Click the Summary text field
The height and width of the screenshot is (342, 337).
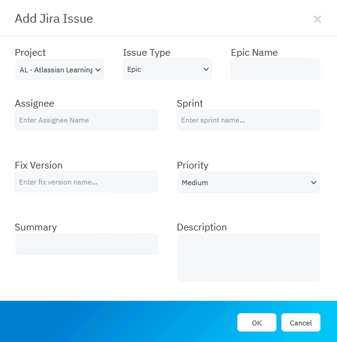click(x=86, y=244)
